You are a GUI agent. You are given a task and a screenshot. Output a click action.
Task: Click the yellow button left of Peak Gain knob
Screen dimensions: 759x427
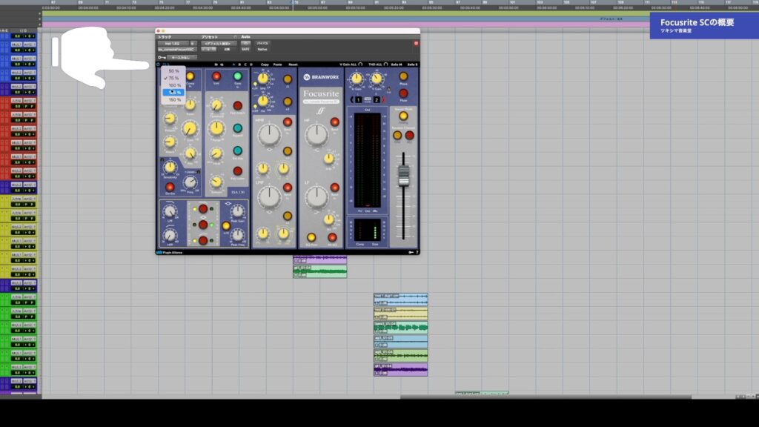click(226, 226)
